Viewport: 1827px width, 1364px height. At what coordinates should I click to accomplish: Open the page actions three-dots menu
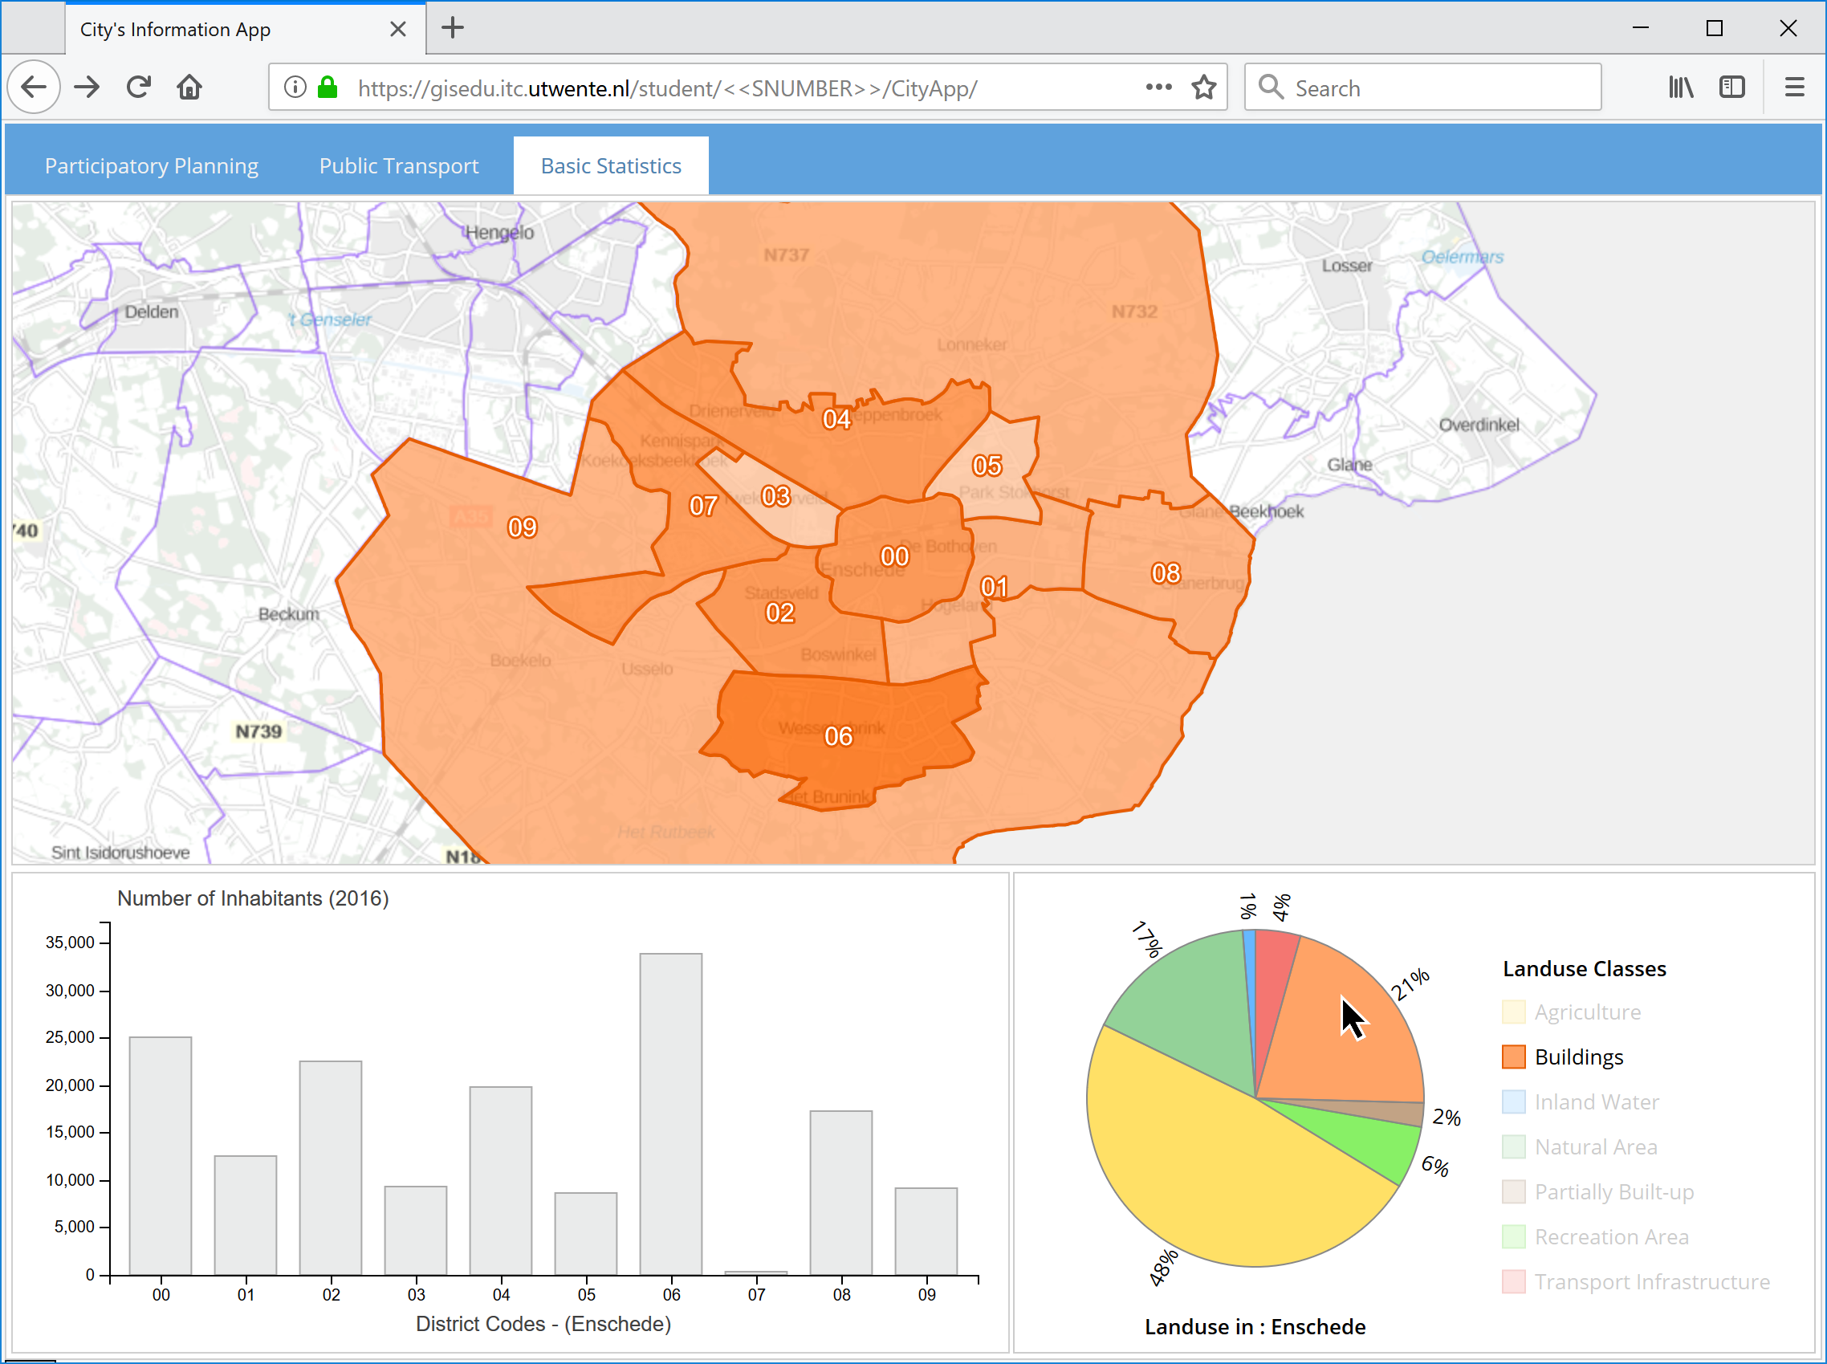(x=1158, y=88)
